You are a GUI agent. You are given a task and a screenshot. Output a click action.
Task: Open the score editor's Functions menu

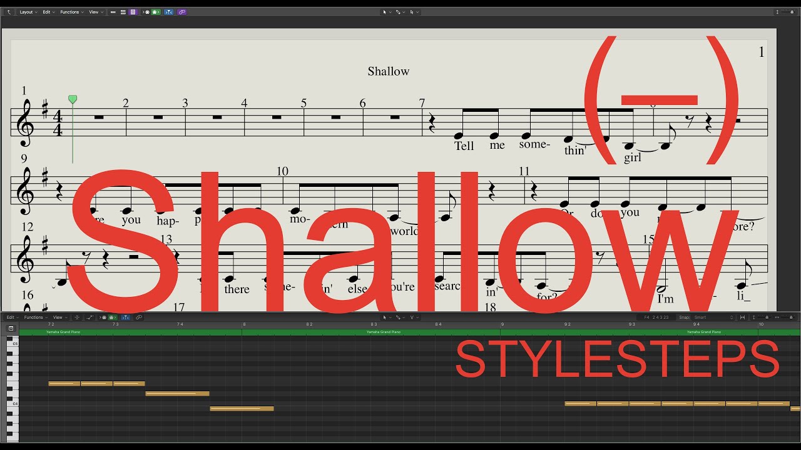click(71, 12)
